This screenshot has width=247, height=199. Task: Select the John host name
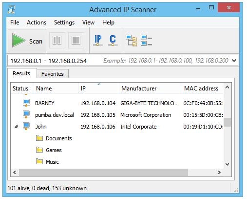point(41,127)
